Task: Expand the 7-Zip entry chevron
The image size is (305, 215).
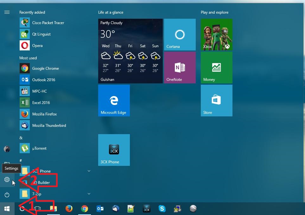Action: click(x=89, y=194)
